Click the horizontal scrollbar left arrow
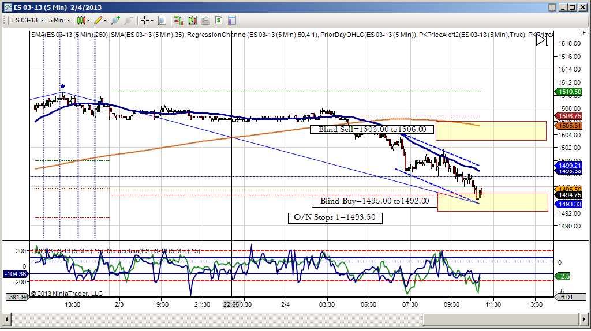The height and width of the screenshot is (331, 591). pos(6,319)
